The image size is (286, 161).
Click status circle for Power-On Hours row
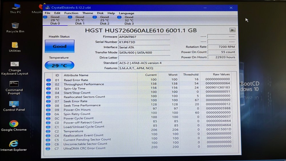48,110
